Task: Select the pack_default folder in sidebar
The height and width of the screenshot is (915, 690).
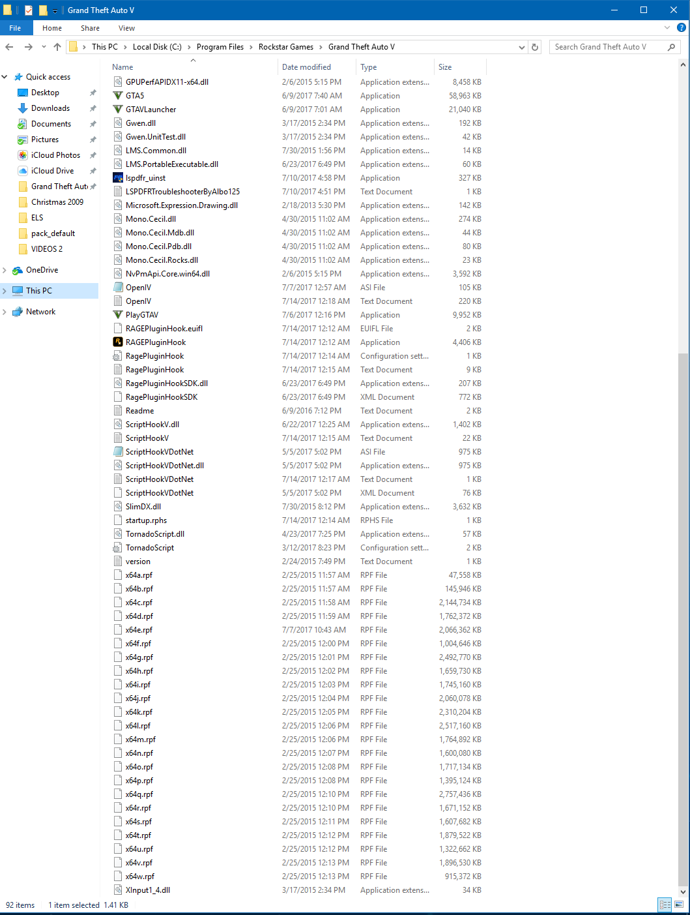Action: (x=53, y=233)
